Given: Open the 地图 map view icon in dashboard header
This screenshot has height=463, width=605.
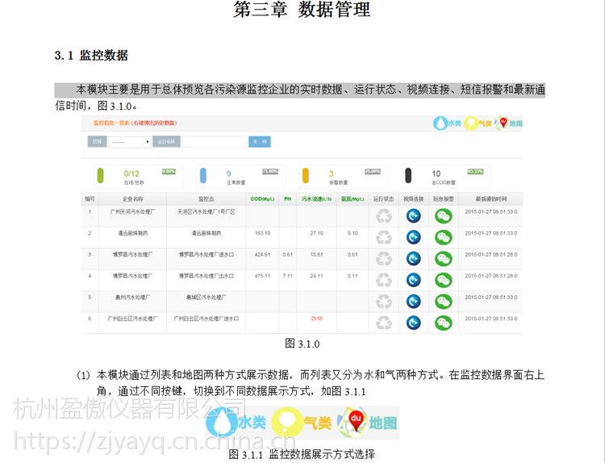Looking at the screenshot, I should click(x=509, y=123).
